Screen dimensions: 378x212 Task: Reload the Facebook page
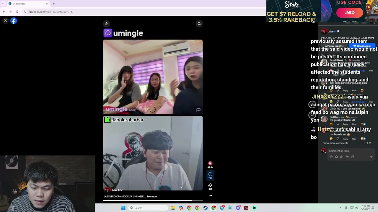pos(17,11)
